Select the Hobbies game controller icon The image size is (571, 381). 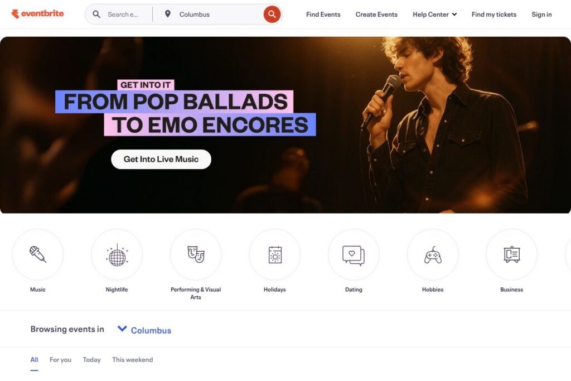tap(433, 254)
